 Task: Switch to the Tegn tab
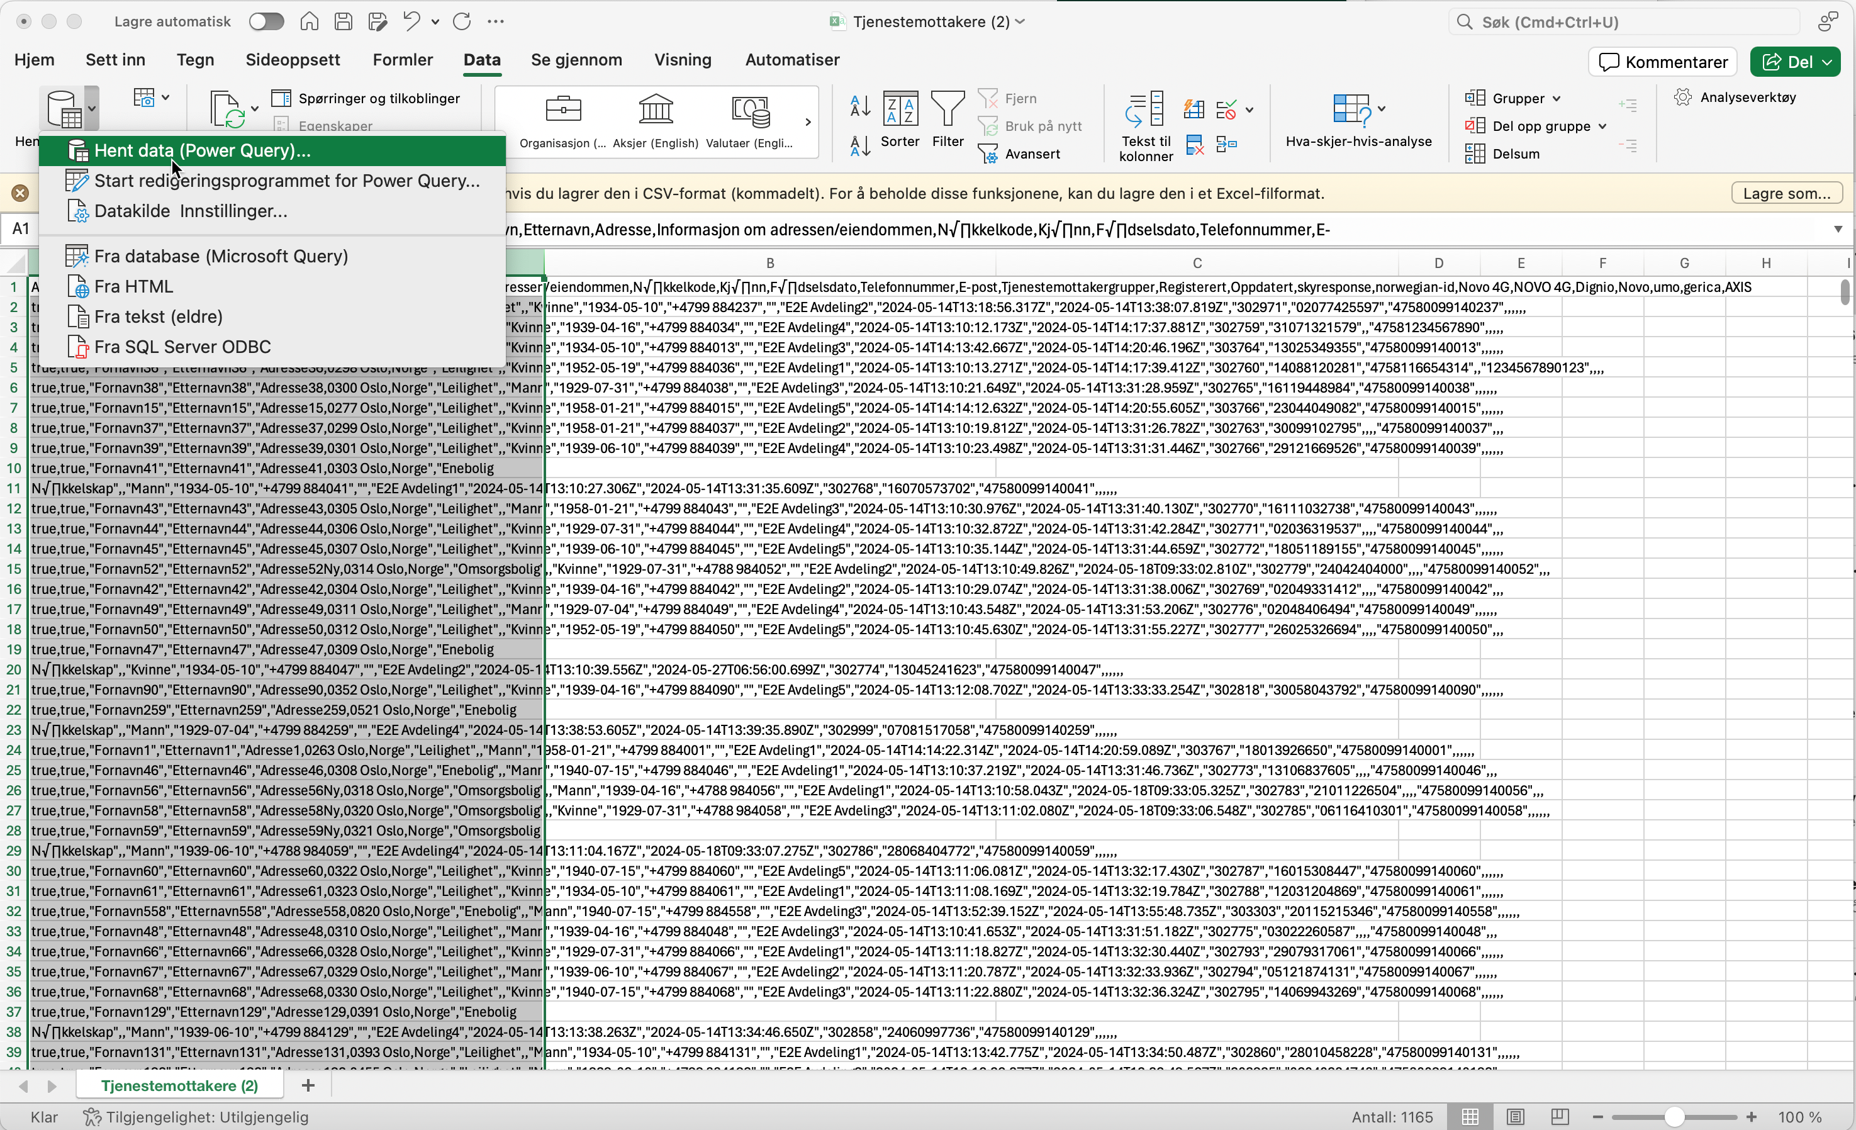point(195,60)
